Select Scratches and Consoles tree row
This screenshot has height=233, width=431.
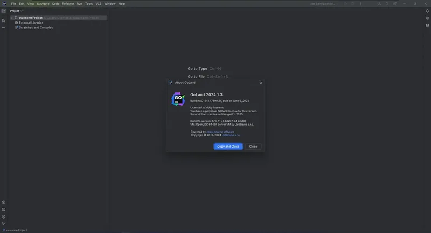click(58, 28)
